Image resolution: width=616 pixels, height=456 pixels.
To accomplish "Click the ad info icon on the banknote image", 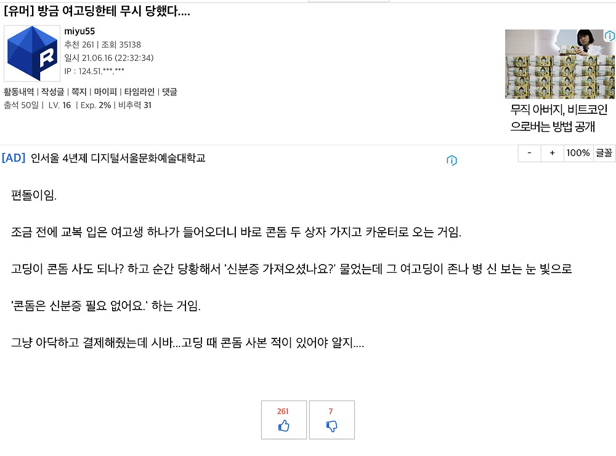I will click(x=609, y=36).
